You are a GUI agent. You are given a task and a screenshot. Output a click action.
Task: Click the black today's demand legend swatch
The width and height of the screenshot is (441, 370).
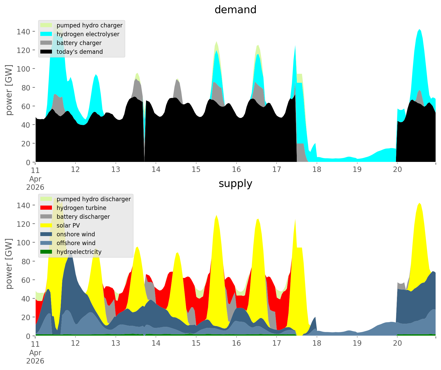click(x=46, y=52)
